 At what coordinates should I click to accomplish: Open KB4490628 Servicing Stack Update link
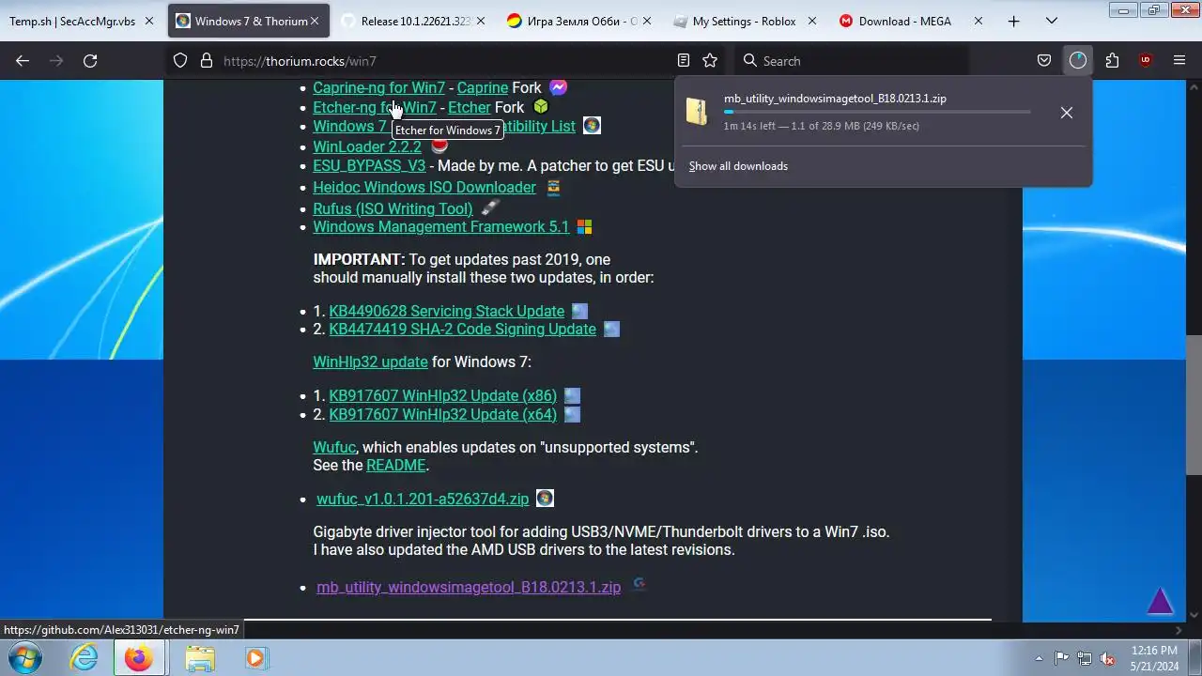pos(446,311)
